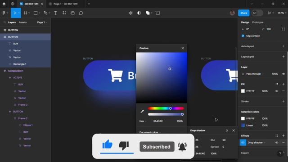Go to the home screen icon
This screenshot has width=288, height=162.
click(x=4, y=4)
